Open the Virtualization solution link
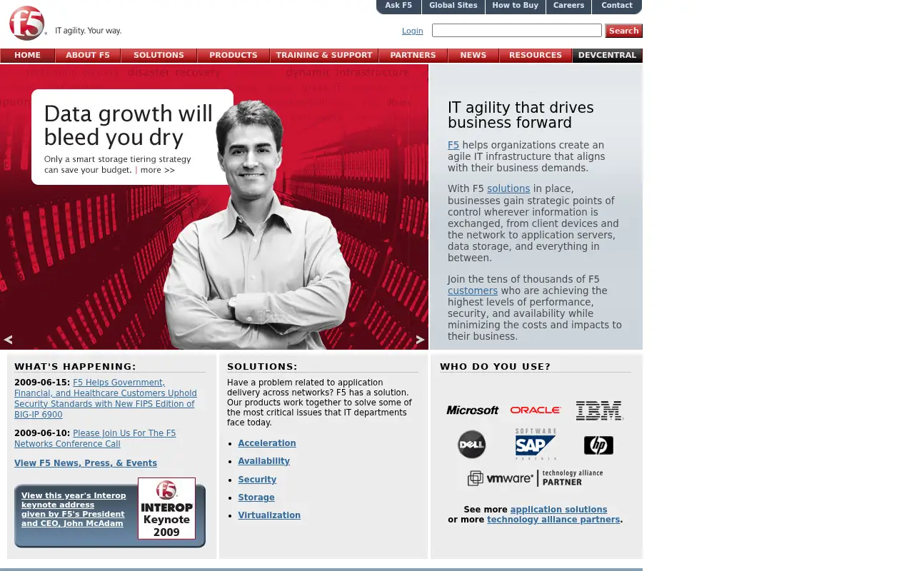 click(269, 515)
